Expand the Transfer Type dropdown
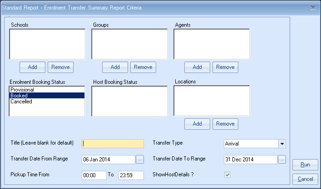The height and width of the screenshot is (189, 321). (282, 144)
